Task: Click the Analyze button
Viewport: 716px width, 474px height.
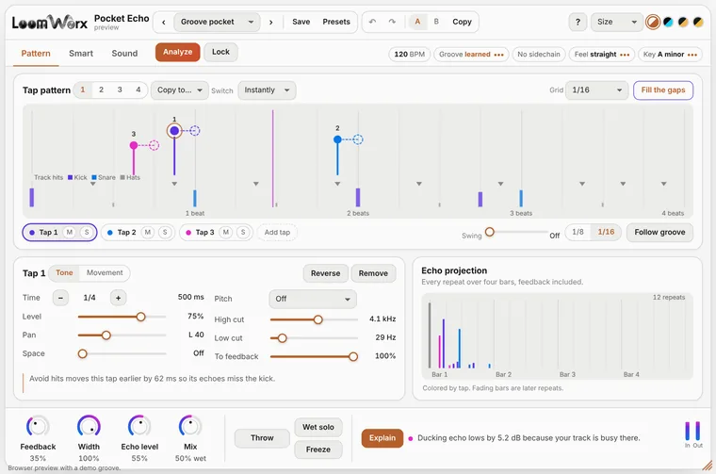Action: coord(178,52)
